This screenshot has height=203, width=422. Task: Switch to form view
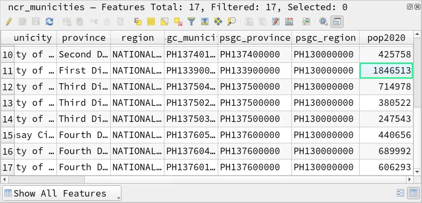click(400, 193)
